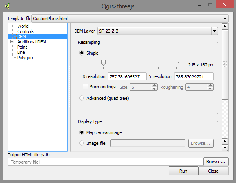Open the Template file dropdown arrow
This screenshot has height=183, width=236.
225,19
